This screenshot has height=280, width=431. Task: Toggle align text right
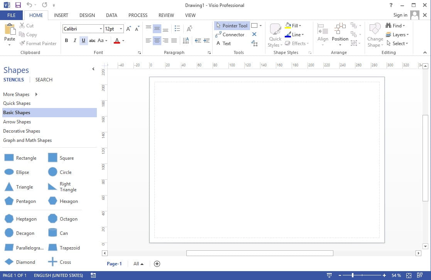166,40
